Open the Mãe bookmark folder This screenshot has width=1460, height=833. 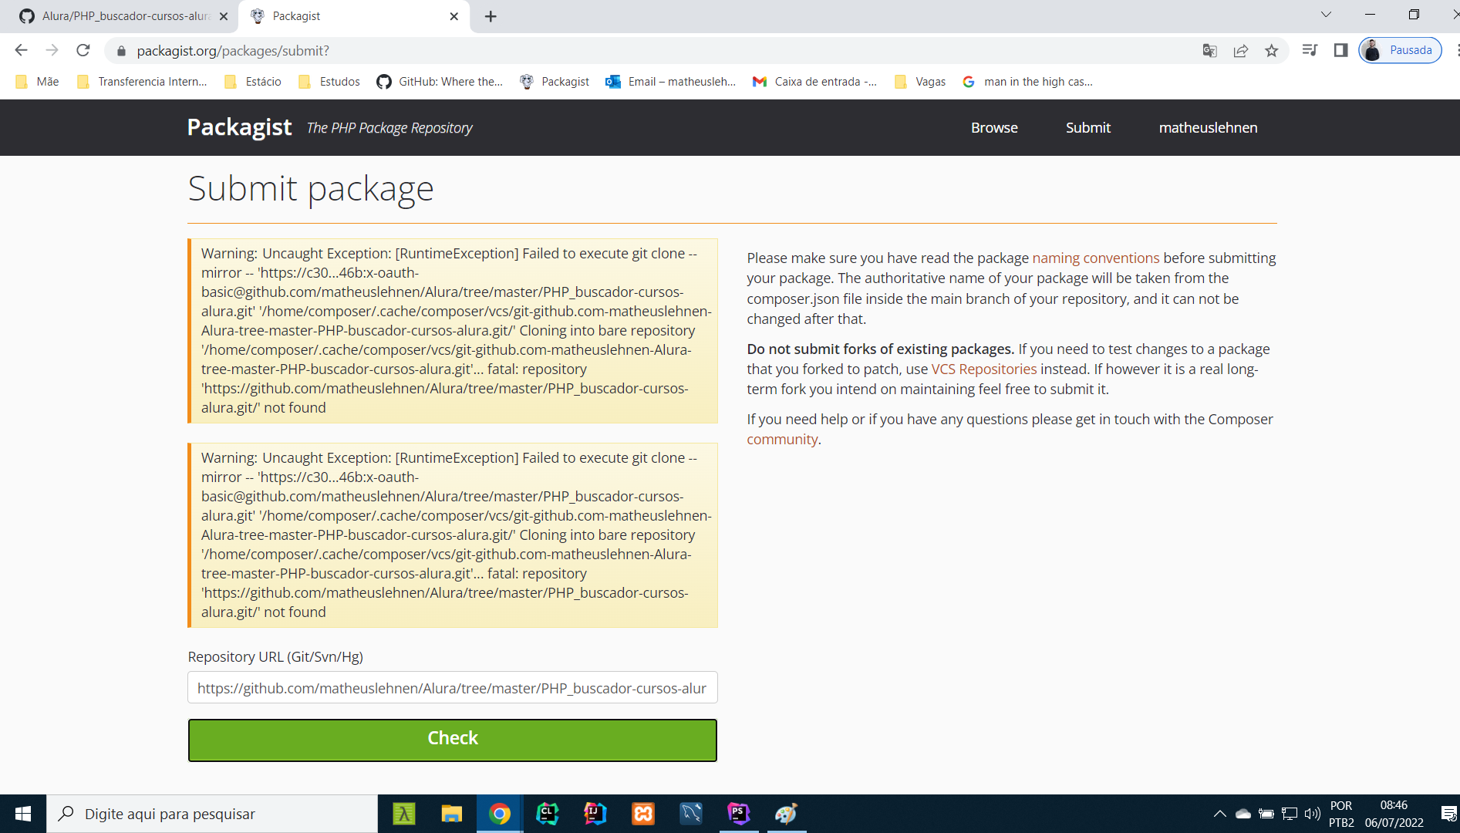(x=37, y=82)
